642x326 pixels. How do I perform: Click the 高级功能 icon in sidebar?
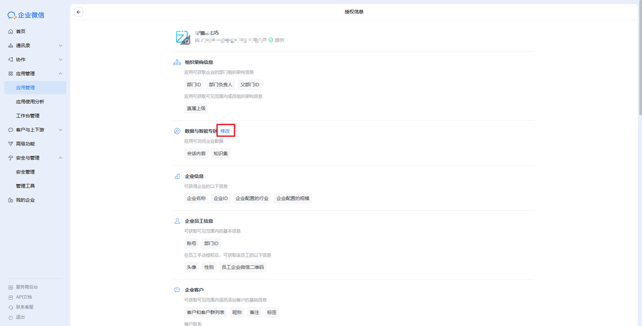pyautogui.click(x=11, y=144)
